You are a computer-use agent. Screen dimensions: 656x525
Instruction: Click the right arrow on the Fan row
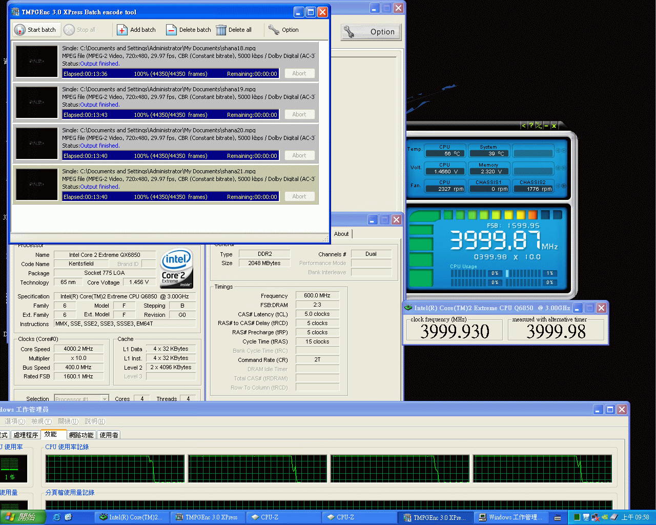click(x=563, y=186)
